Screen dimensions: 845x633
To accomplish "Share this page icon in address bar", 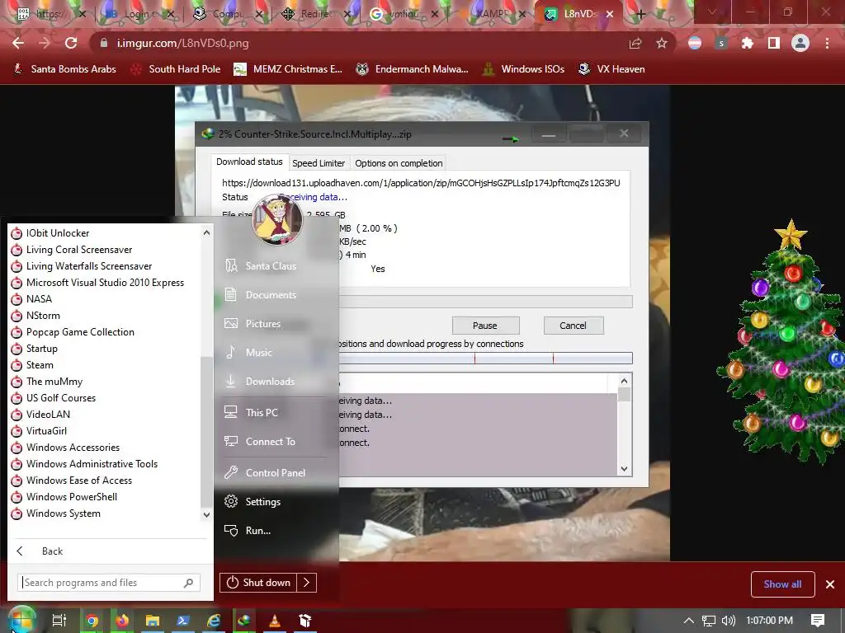I will pyautogui.click(x=635, y=44).
